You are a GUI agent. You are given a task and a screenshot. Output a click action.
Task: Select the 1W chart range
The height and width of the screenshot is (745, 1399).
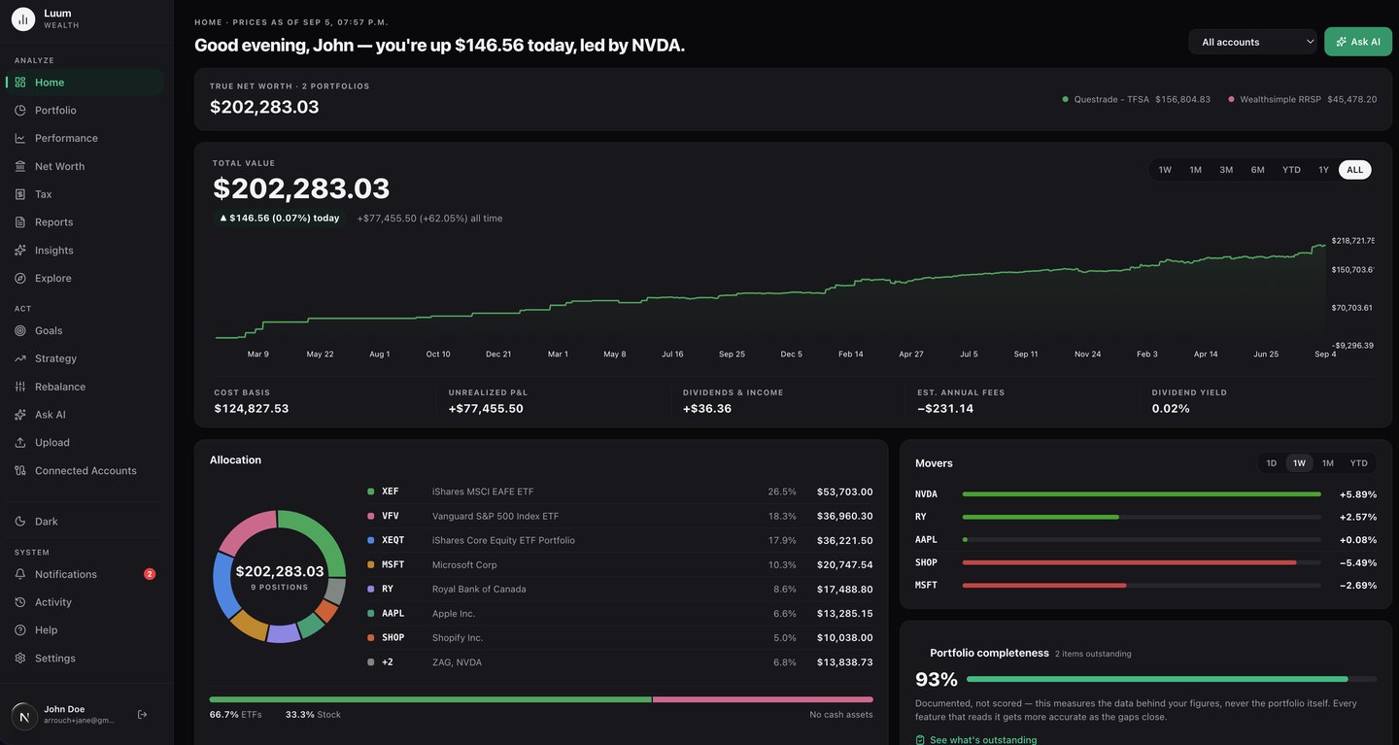point(1165,170)
